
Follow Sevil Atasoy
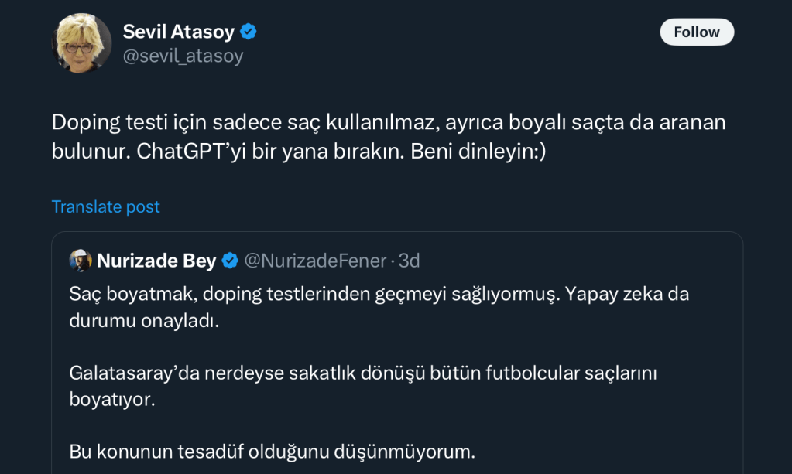(x=696, y=32)
